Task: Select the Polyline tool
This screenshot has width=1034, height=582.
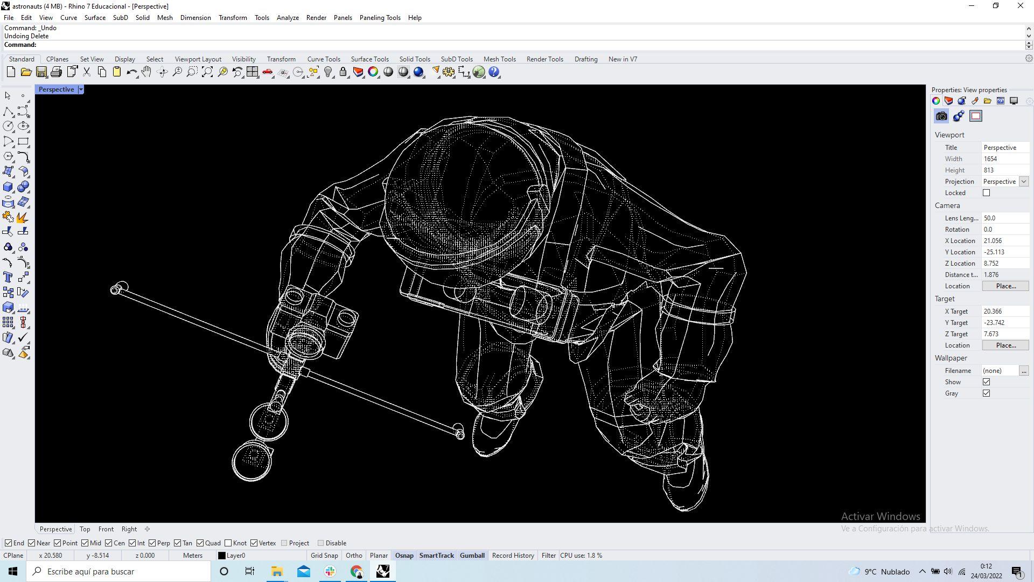Action: click(x=8, y=111)
